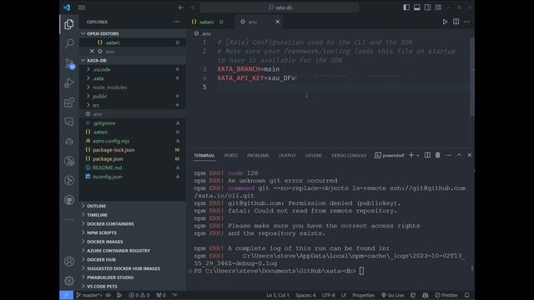This screenshot has height=300, width=534.
Task: Open the Extensions view
Action: tap(69, 102)
